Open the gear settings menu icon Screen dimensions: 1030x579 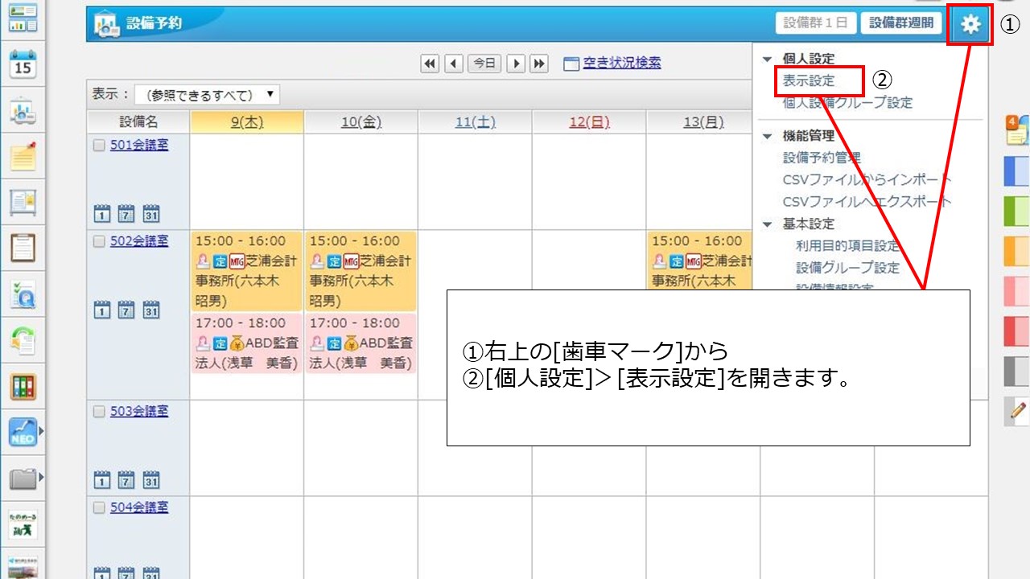click(971, 24)
